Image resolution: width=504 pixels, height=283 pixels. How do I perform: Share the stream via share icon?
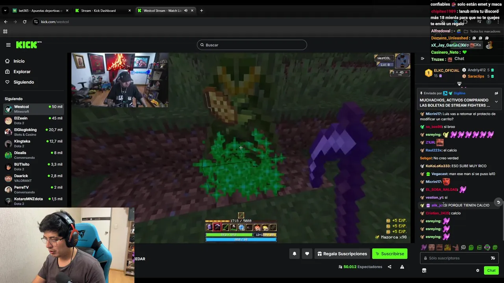(389, 267)
